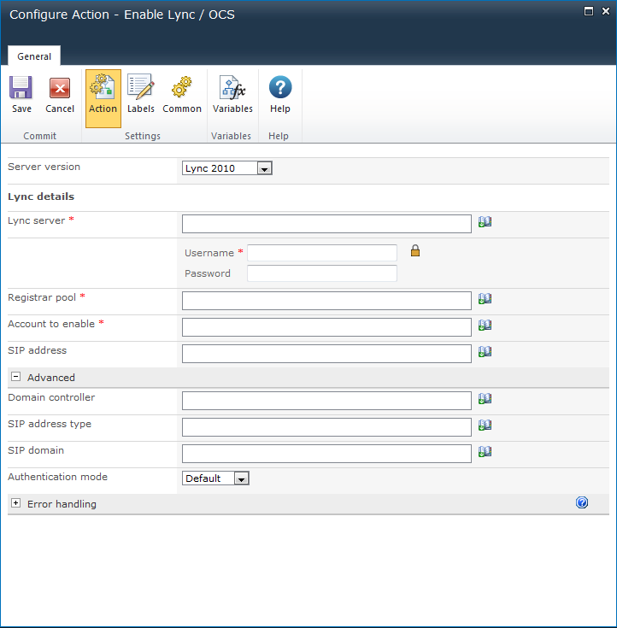The image size is (617, 628).
Task: Open the Authentication mode dropdown
Action: click(x=215, y=478)
